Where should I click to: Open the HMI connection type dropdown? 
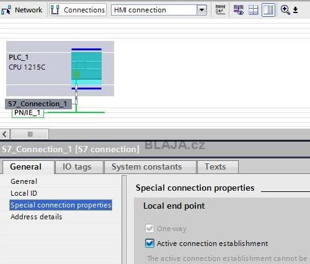pyautogui.click(x=202, y=10)
